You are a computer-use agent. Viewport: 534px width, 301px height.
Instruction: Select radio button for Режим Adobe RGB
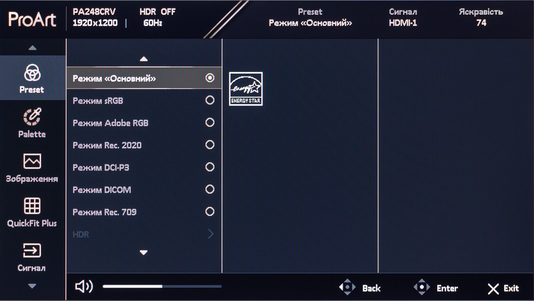[210, 122]
